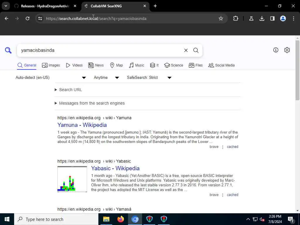Screen dimensions: 300x225
Task: Select the General search category
Action: [x=27, y=65]
